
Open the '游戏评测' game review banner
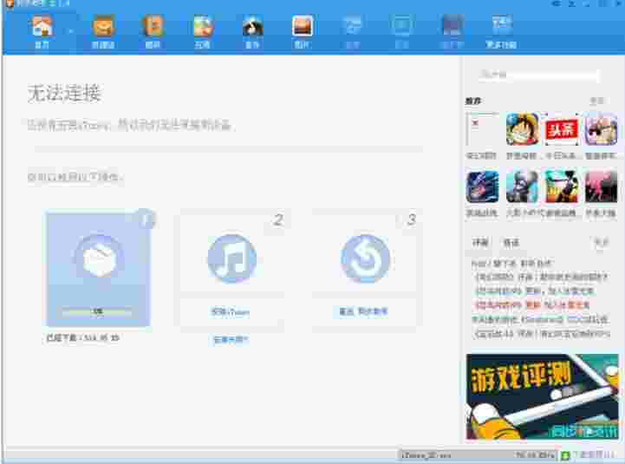coord(542,396)
